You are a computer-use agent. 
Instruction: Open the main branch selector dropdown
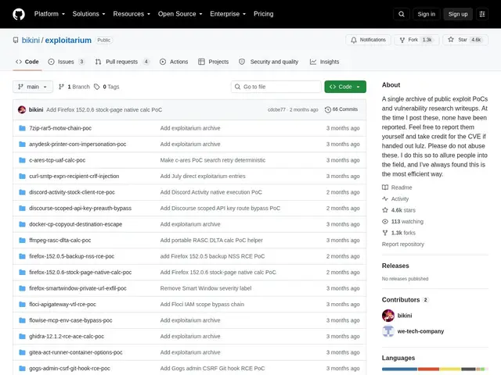[33, 87]
